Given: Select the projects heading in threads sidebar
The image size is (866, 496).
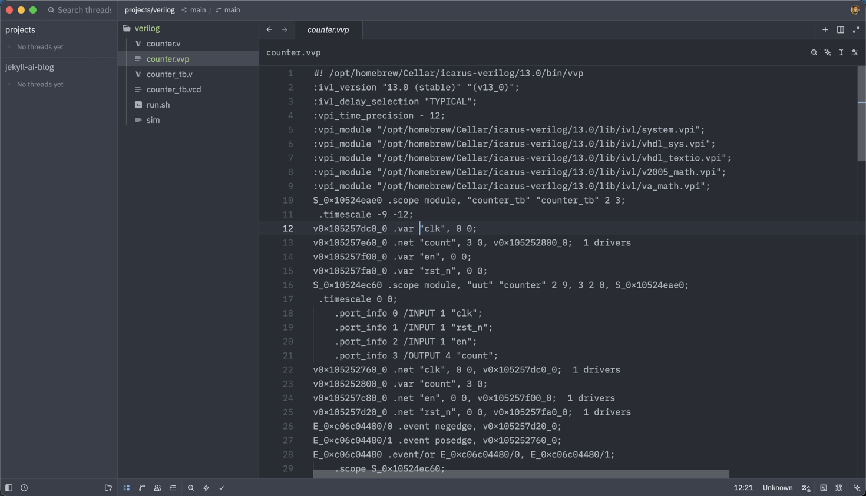Looking at the screenshot, I should point(20,29).
